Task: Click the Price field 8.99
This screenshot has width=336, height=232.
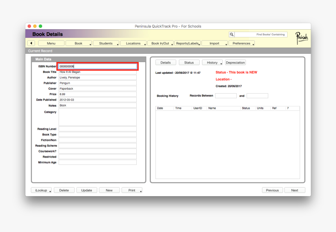Action: click(98, 94)
